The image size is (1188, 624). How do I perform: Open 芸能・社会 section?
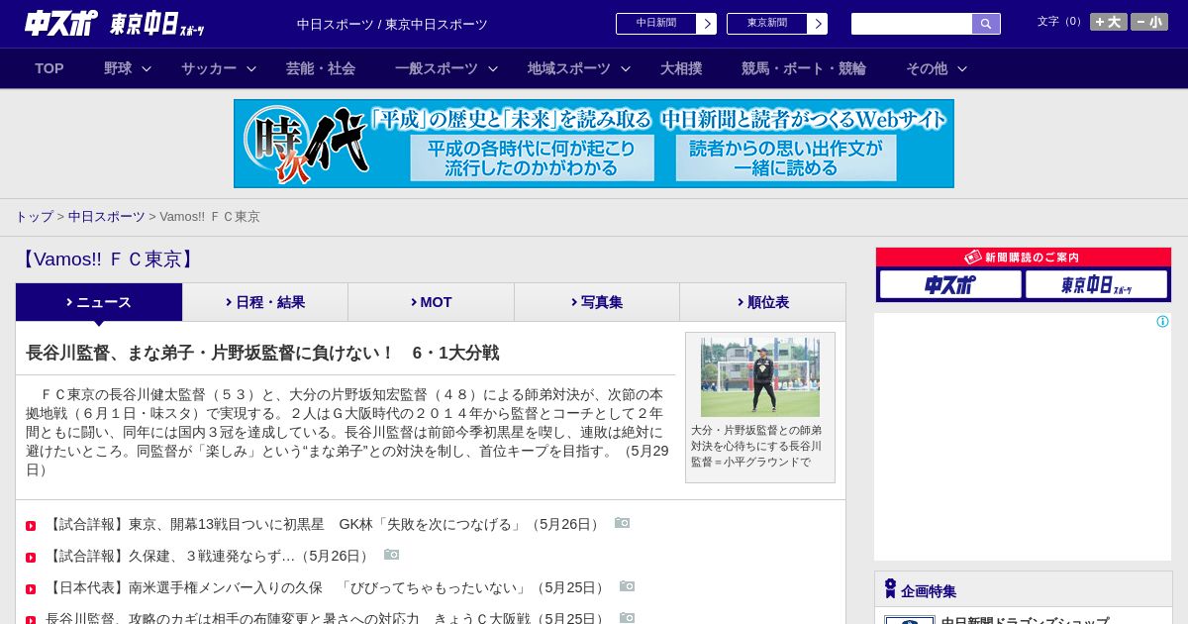[321, 68]
